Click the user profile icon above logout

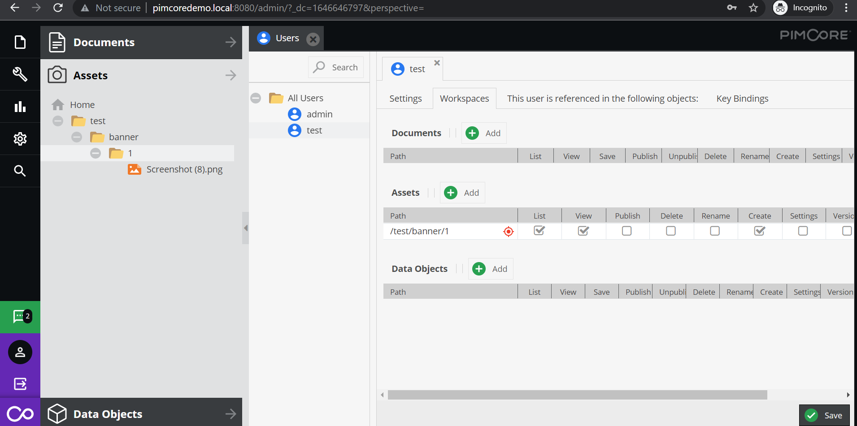click(x=20, y=352)
